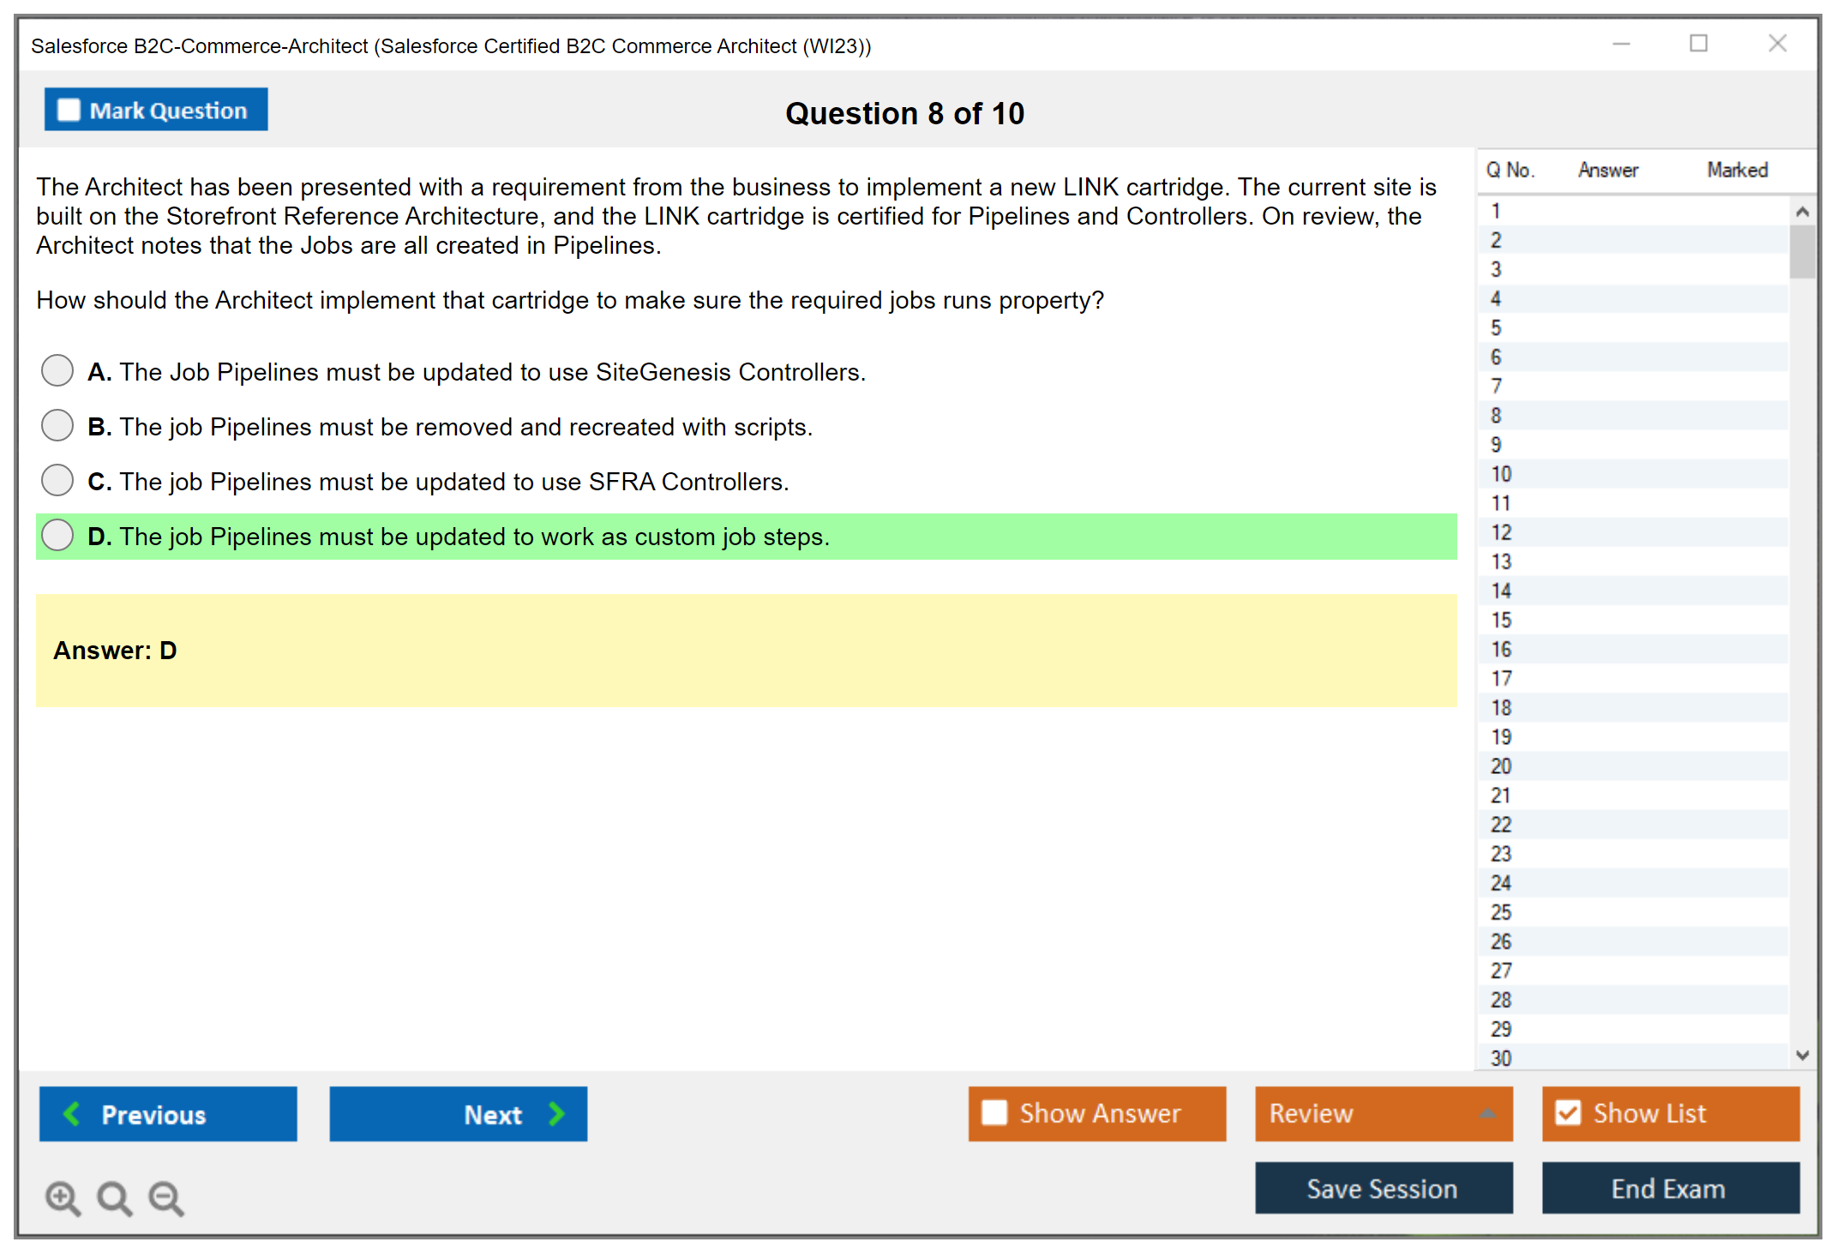
Task: Click the zoom out magnifier icon
Action: pyautogui.click(x=166, y=1197)
